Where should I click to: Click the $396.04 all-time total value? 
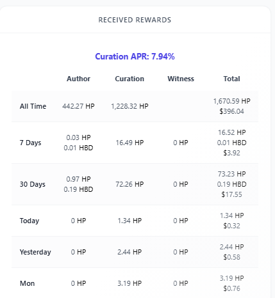point(232,111)
